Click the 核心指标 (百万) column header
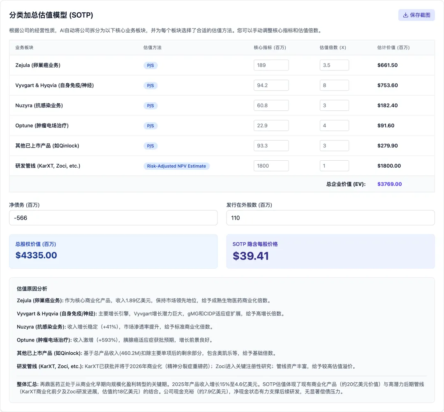 pos(270,47)
